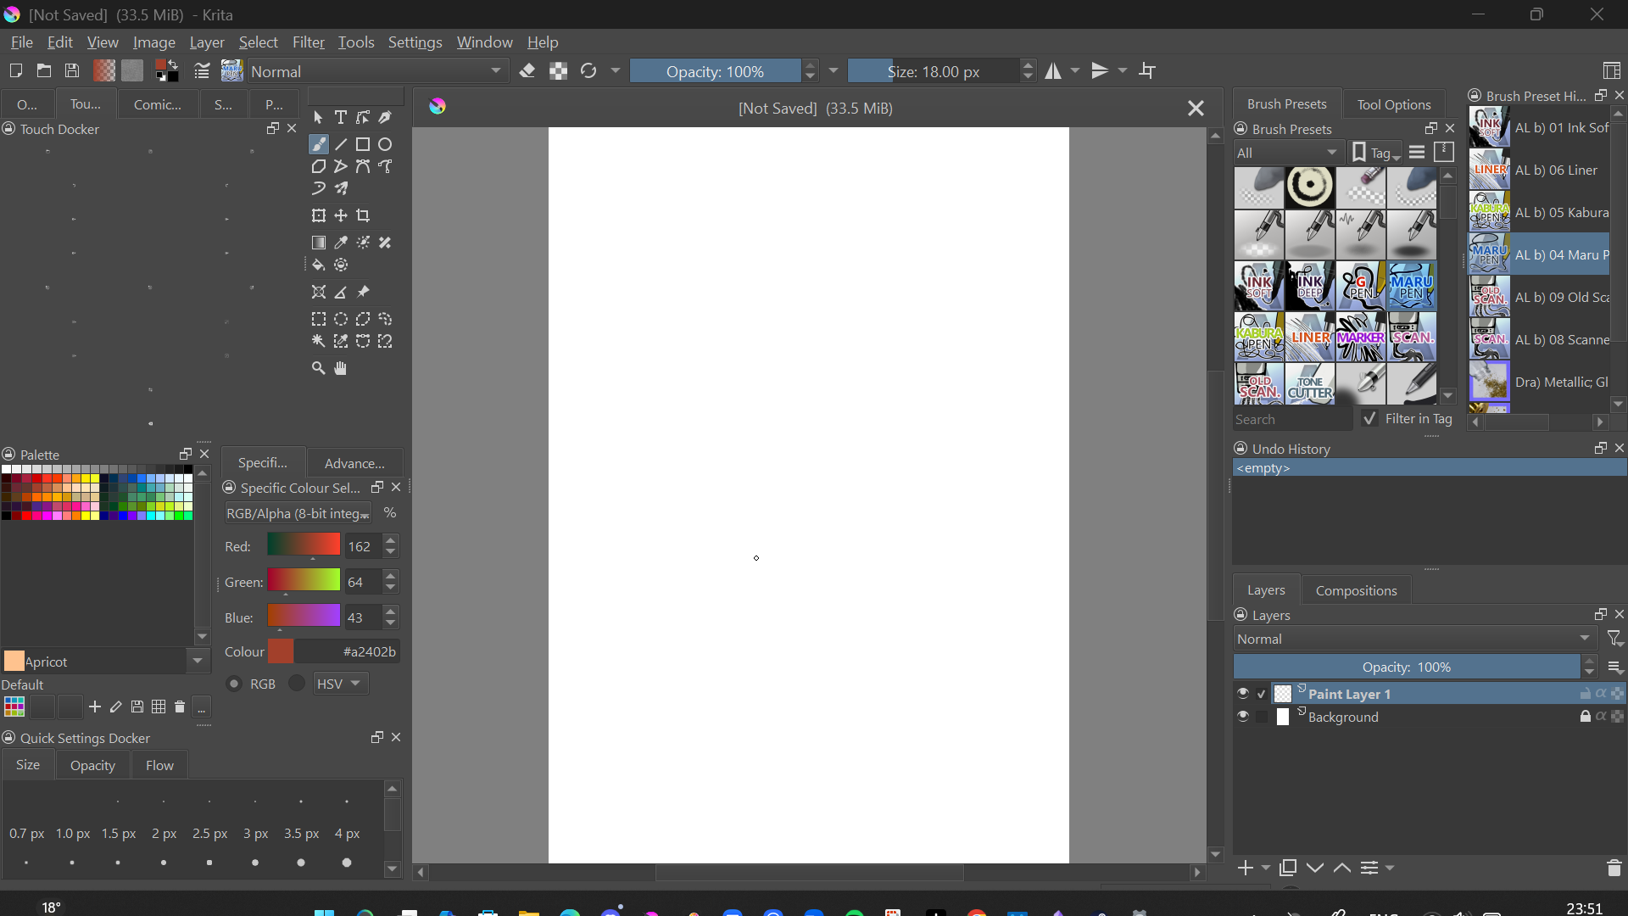Select the Zoom tool
The width and height of the screenshot is (1628, 916).
tap(319, 369)
